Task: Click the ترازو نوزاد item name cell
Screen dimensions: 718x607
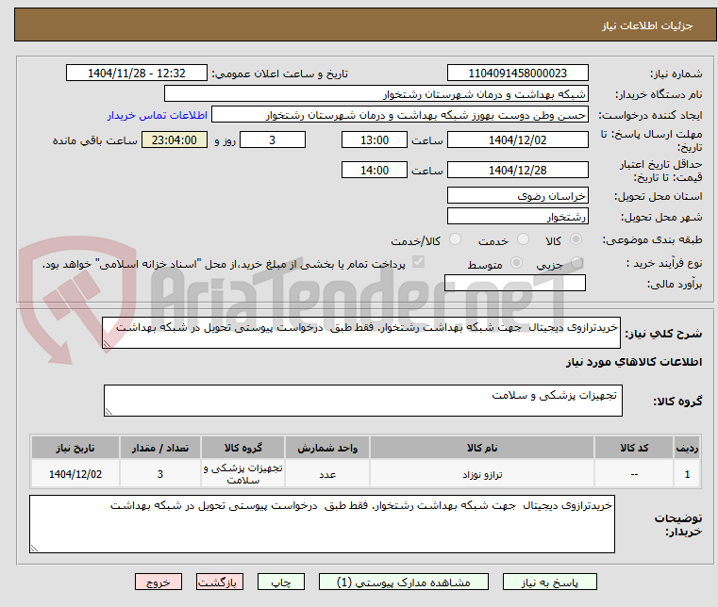Action: click(x=482, y=474)
